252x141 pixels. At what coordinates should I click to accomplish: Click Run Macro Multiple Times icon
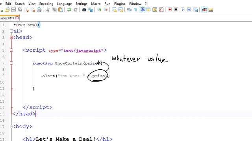189,10
